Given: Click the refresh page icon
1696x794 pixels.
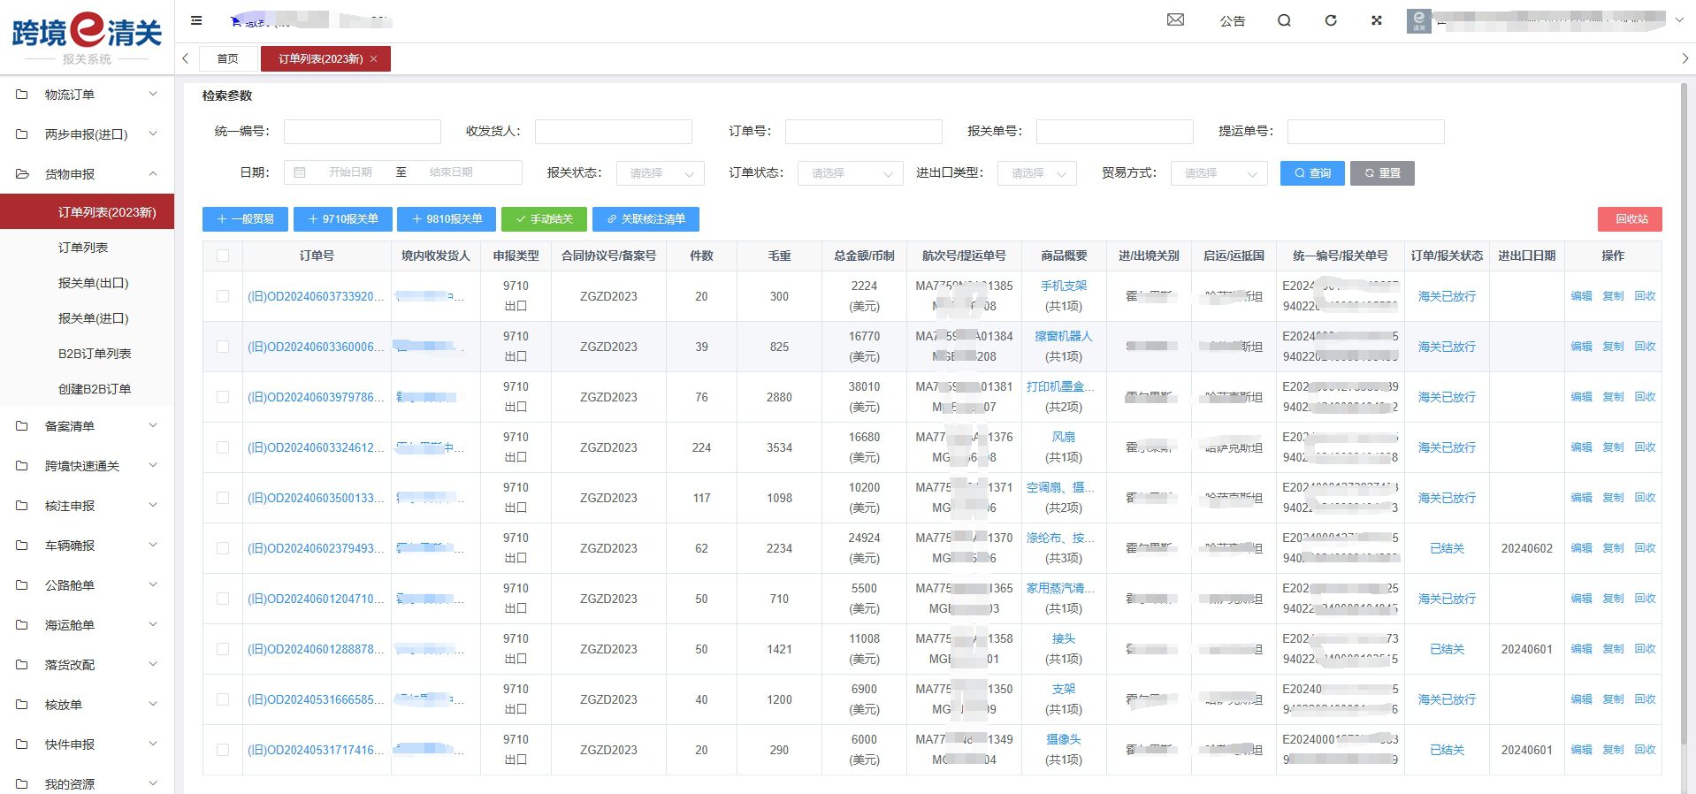Looking at the screenshot, I should [1330, 20].
